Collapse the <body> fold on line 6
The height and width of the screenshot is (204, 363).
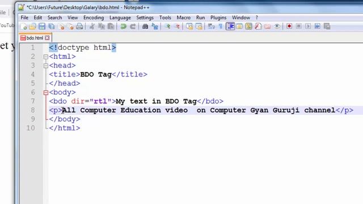(46, 92)
